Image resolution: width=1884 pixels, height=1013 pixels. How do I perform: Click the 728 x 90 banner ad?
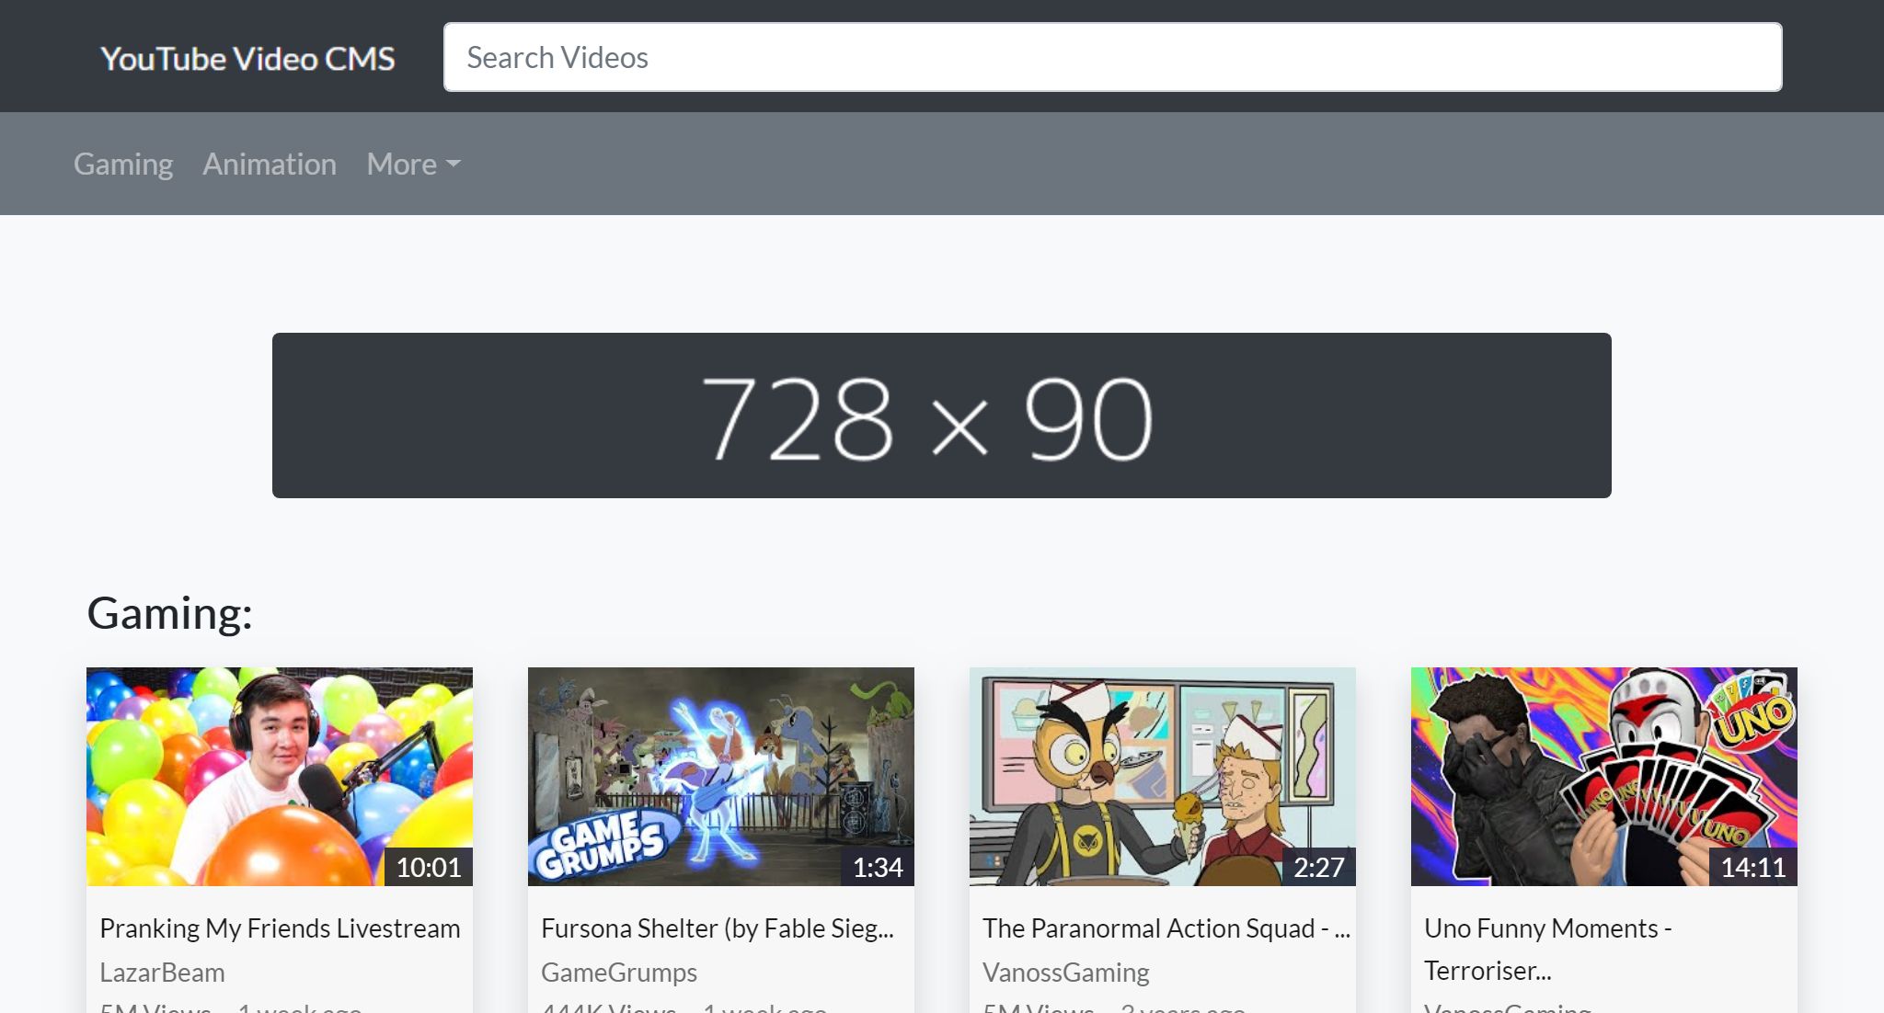click(x=941, y=415)
